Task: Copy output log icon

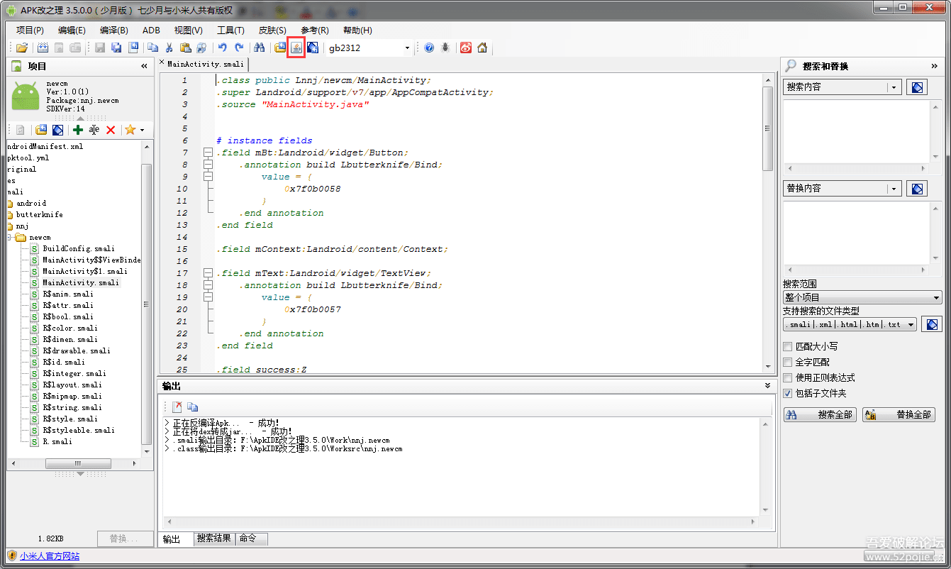Action: coord(193,407)
